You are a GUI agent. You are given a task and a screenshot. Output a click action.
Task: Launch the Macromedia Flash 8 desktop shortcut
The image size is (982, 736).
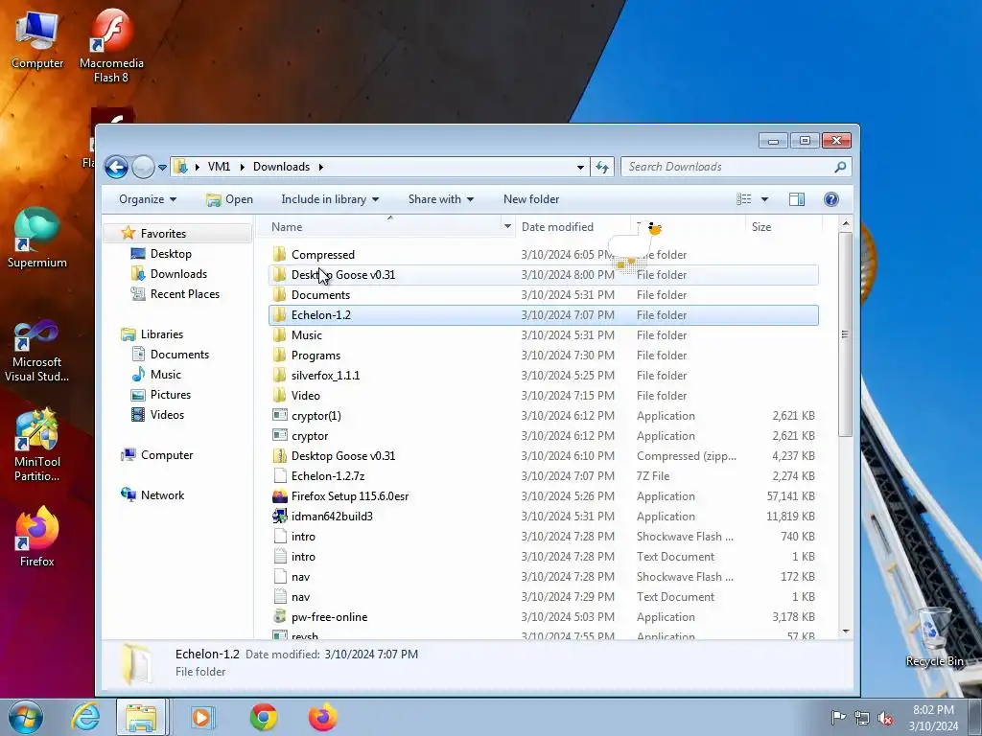click(111, 45)
